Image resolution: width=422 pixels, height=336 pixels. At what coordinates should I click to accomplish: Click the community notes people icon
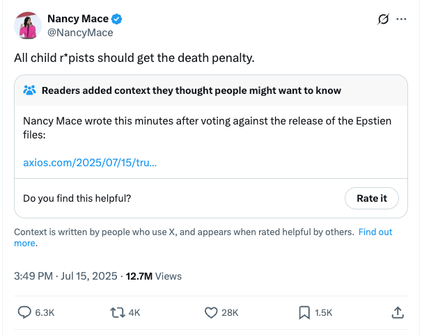tap(29, 90)
